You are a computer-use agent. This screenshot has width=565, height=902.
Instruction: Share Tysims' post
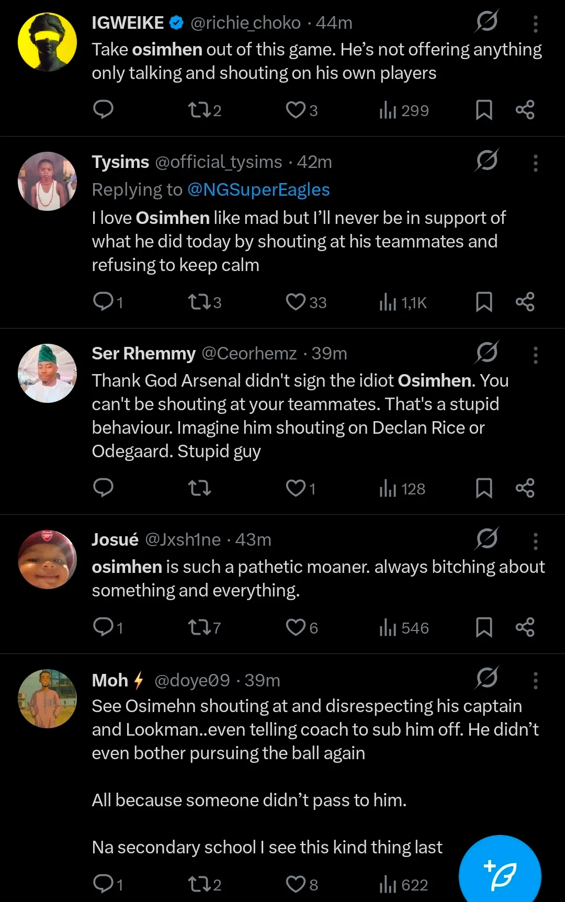[525, 302]
